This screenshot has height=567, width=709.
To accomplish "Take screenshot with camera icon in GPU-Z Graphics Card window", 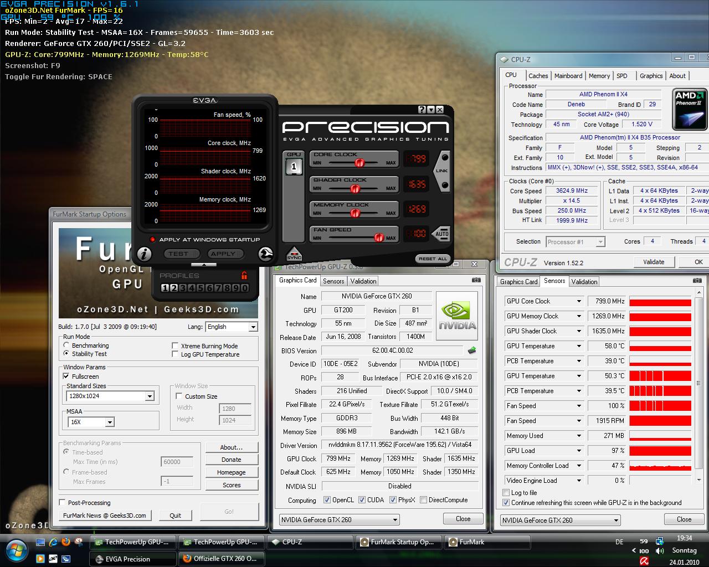I will (x=476, y=280).
